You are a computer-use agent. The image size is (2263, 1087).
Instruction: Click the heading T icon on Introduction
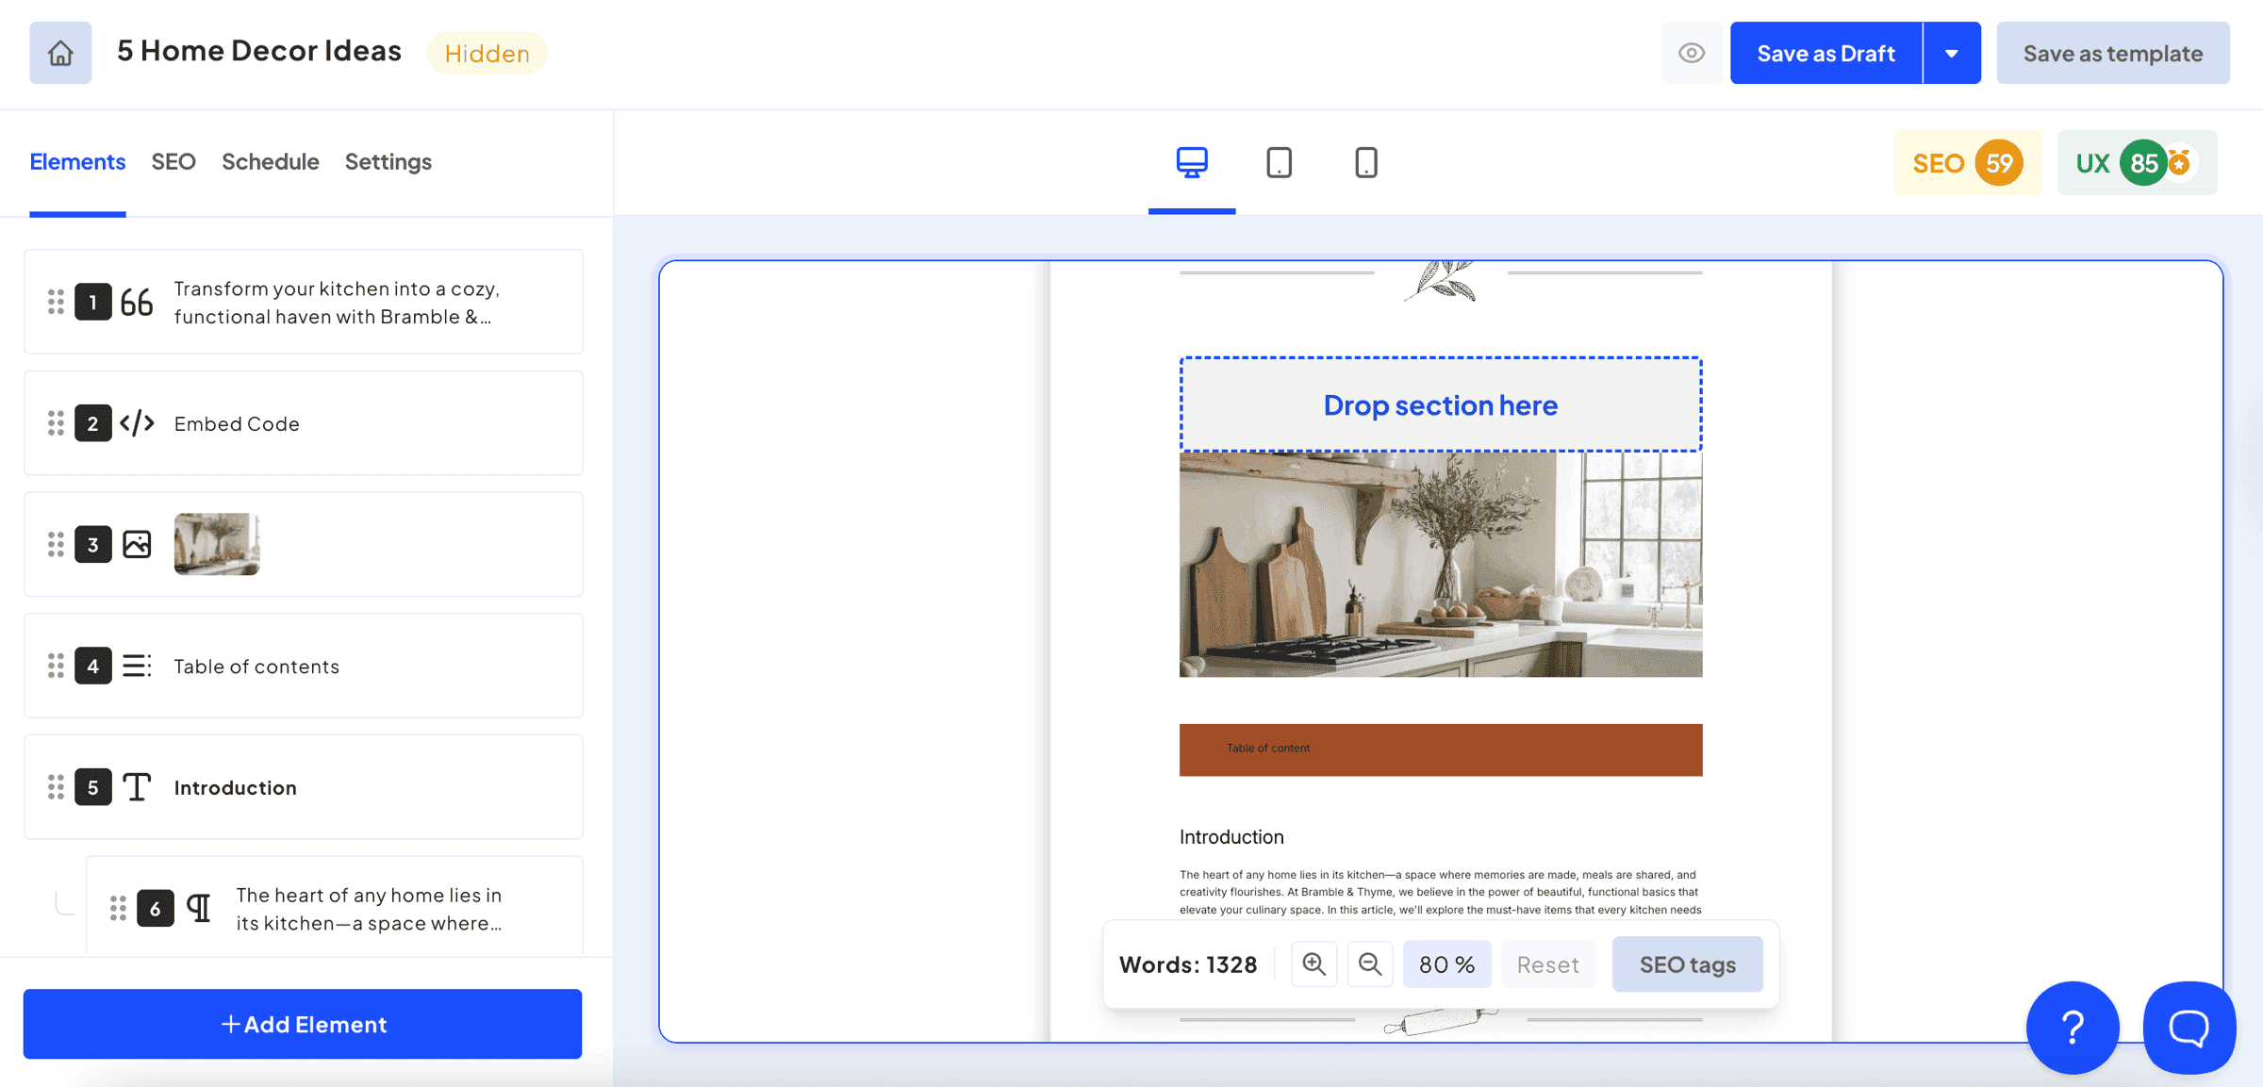137,787
